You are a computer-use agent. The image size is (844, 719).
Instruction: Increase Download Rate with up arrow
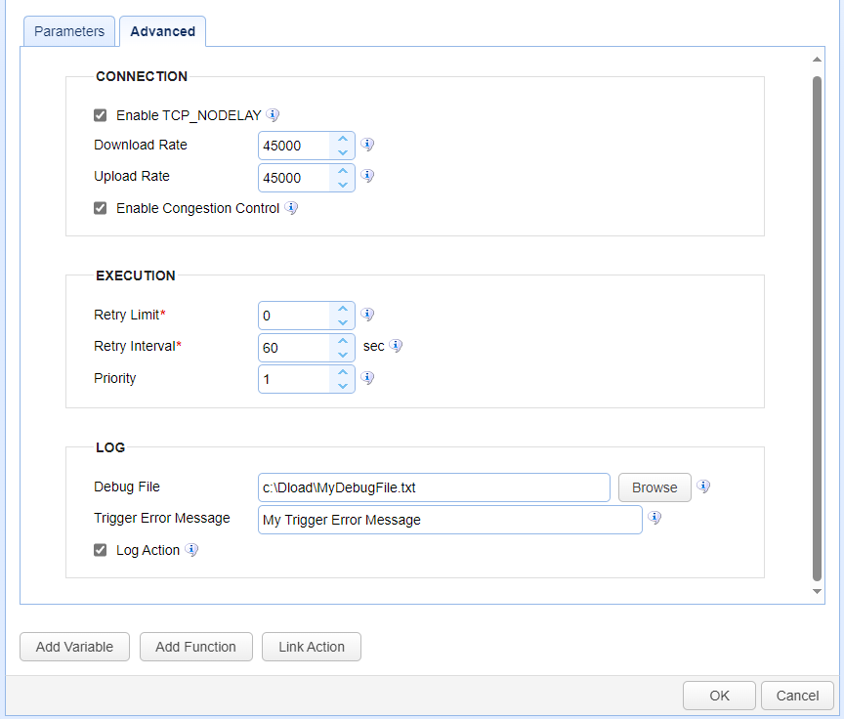pyautogui.click(x=342, y=139)
